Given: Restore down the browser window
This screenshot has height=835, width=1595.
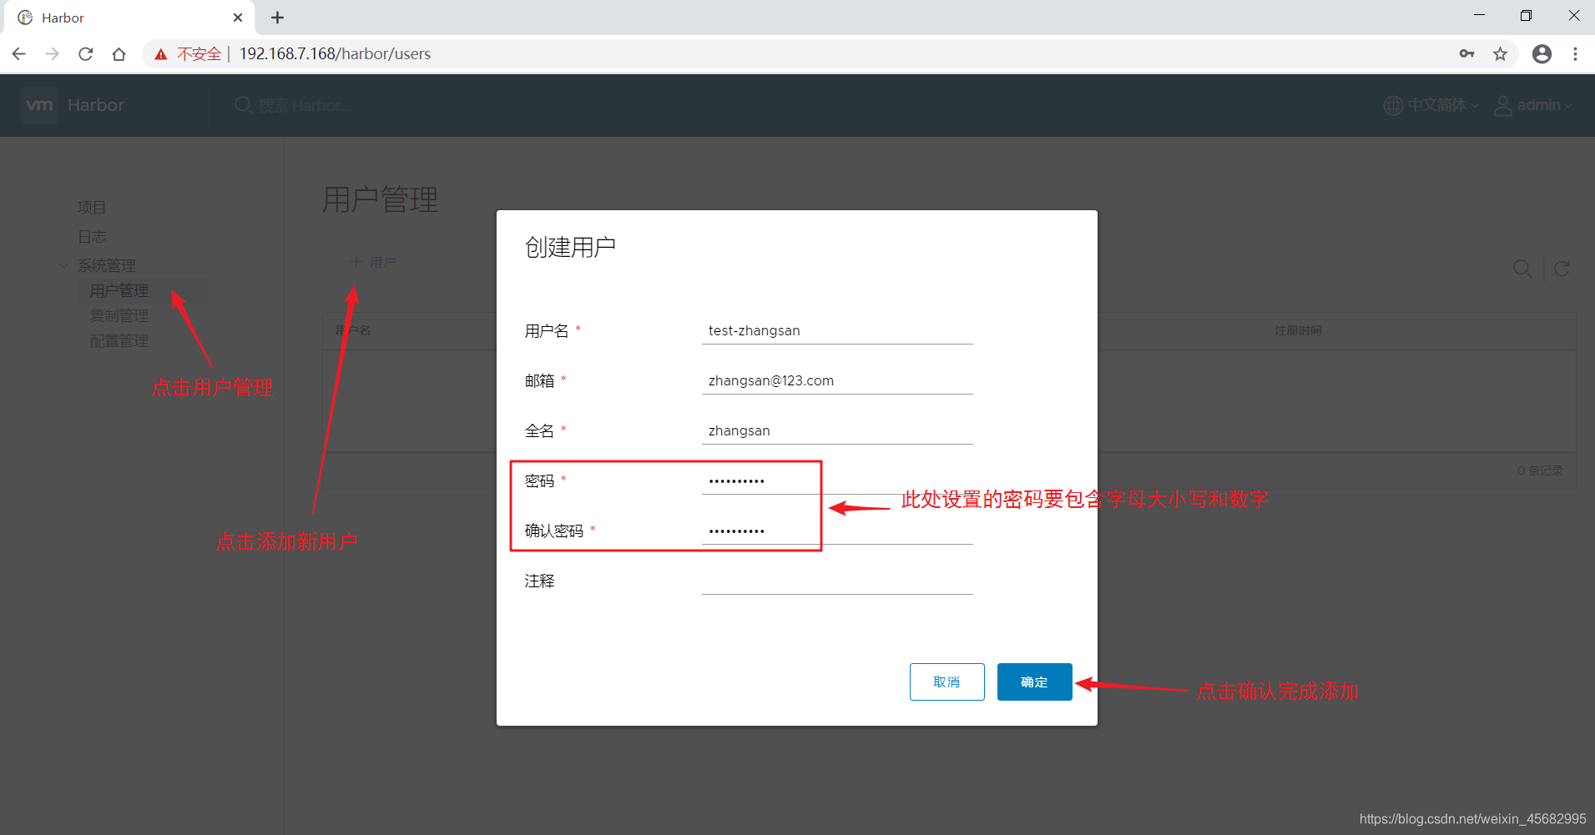Looking at the screenshot, I should (1526, 16).
